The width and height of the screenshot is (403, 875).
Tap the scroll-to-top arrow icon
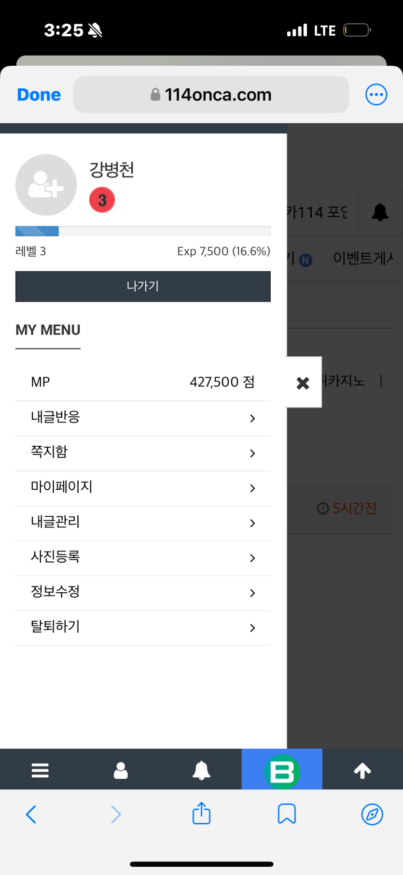362,770
